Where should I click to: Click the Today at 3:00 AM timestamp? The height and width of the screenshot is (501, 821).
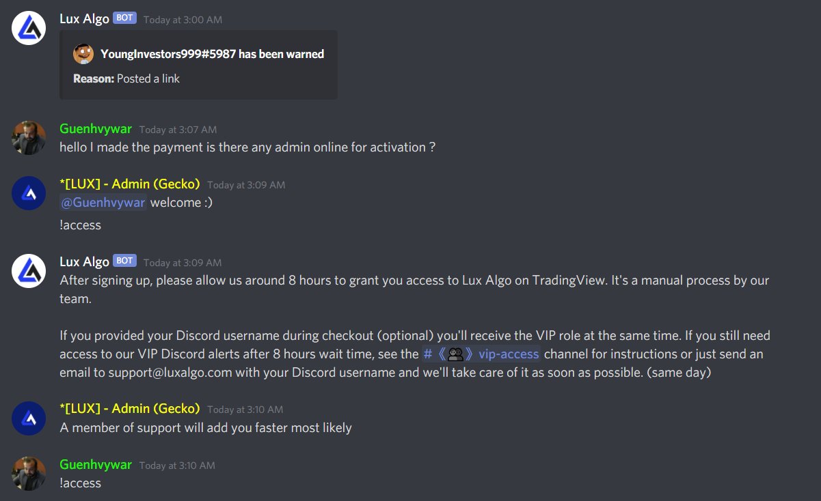[x=183, y=20]
